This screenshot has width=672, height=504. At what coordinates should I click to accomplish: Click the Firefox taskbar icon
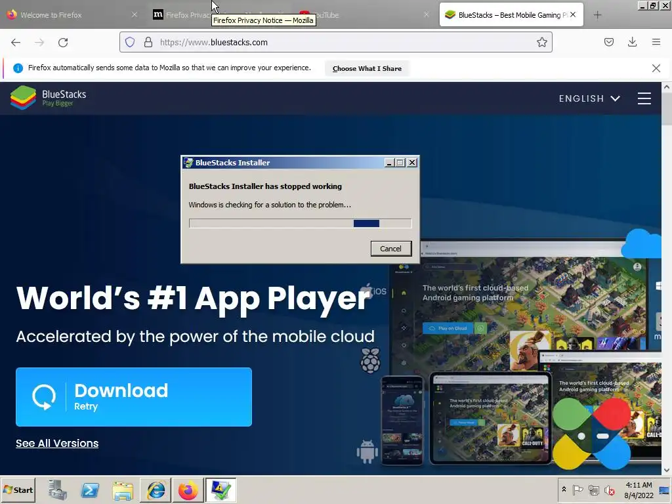(x=188, y=490)
